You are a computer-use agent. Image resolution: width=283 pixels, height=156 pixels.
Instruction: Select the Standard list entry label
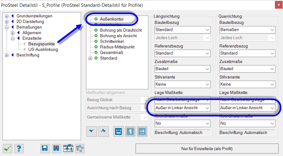109,58
